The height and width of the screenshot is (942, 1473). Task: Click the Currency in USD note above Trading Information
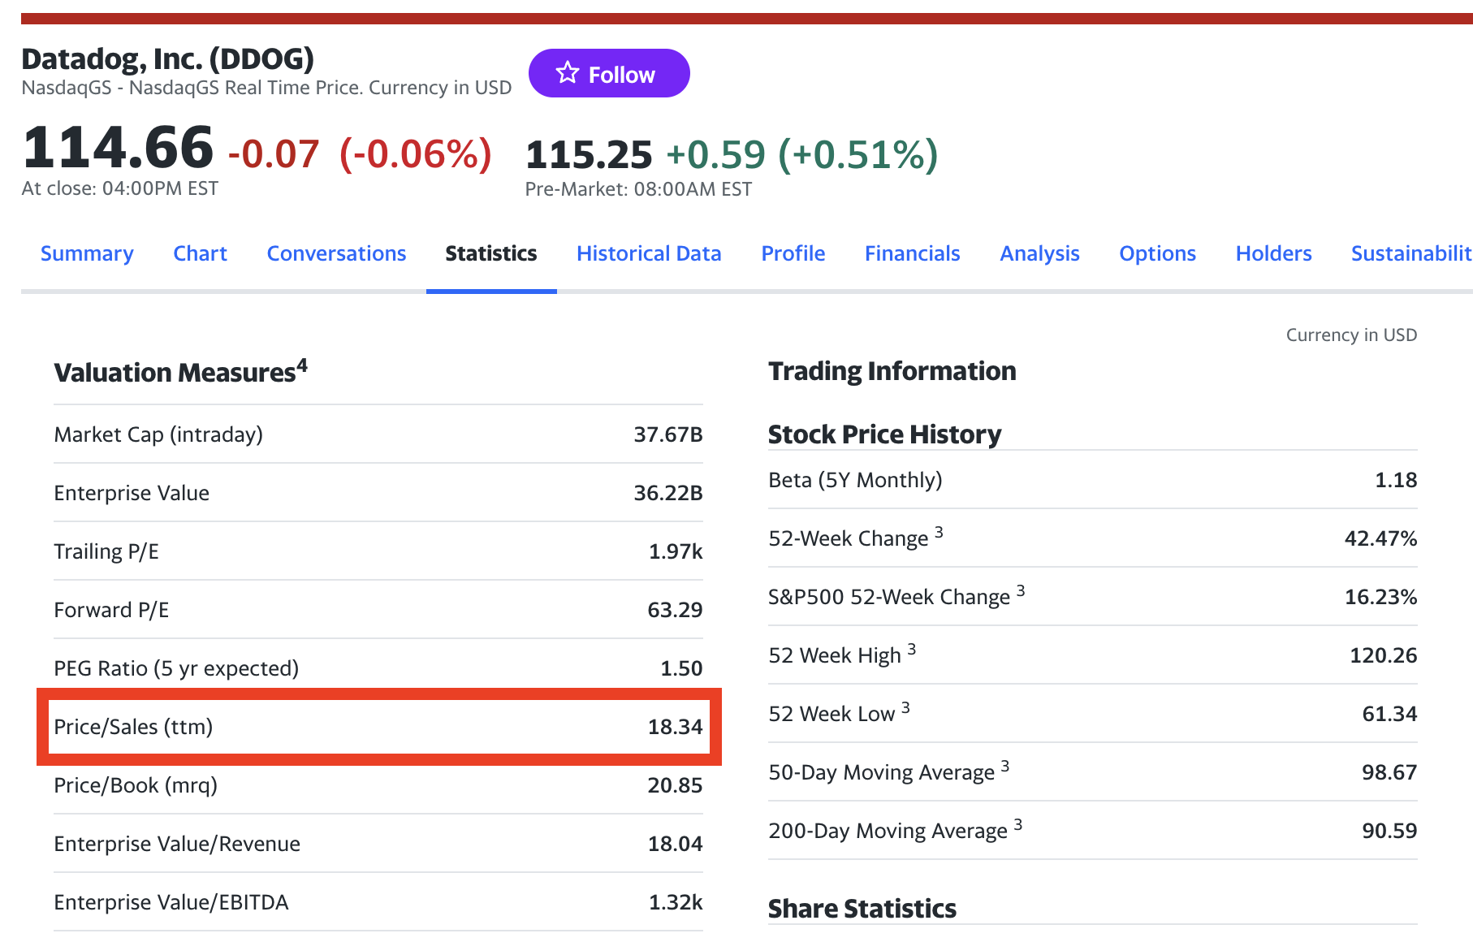point(1351,335)
